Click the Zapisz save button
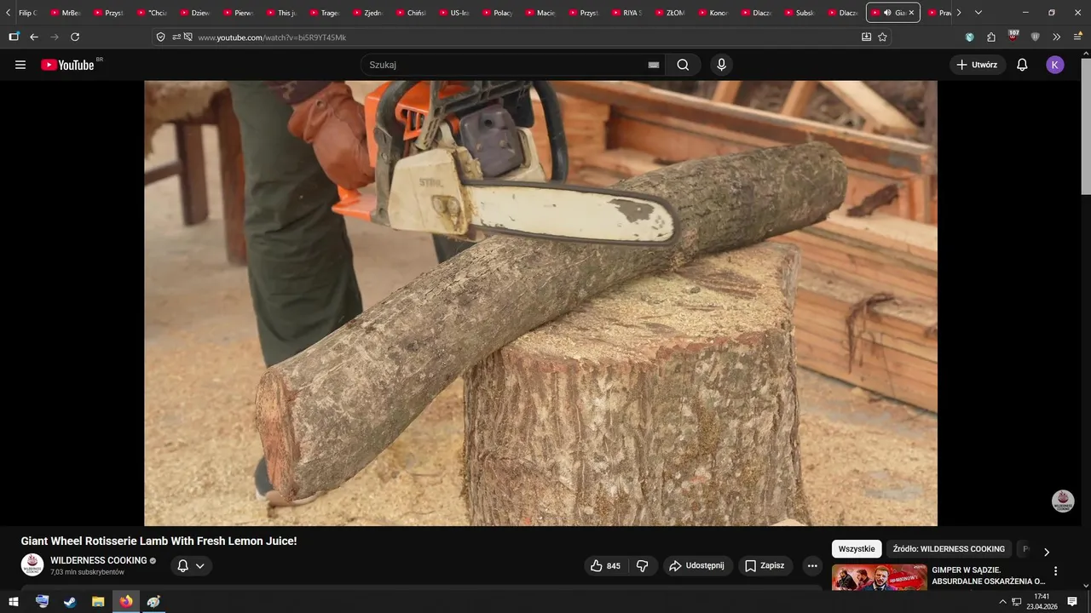This screenshot has height=613, width=1091. point(765,565)
